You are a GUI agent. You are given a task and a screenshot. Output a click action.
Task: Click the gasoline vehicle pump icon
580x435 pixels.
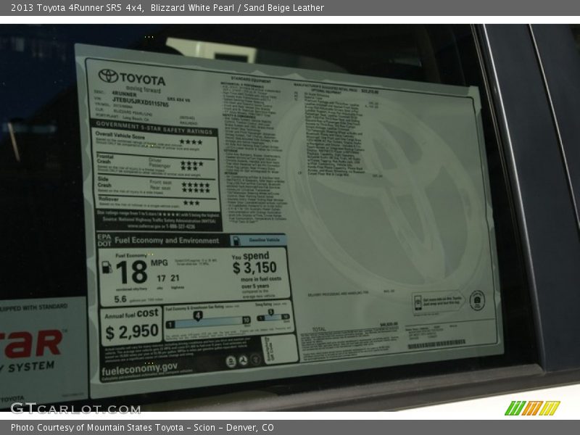[x=237, y=241]
